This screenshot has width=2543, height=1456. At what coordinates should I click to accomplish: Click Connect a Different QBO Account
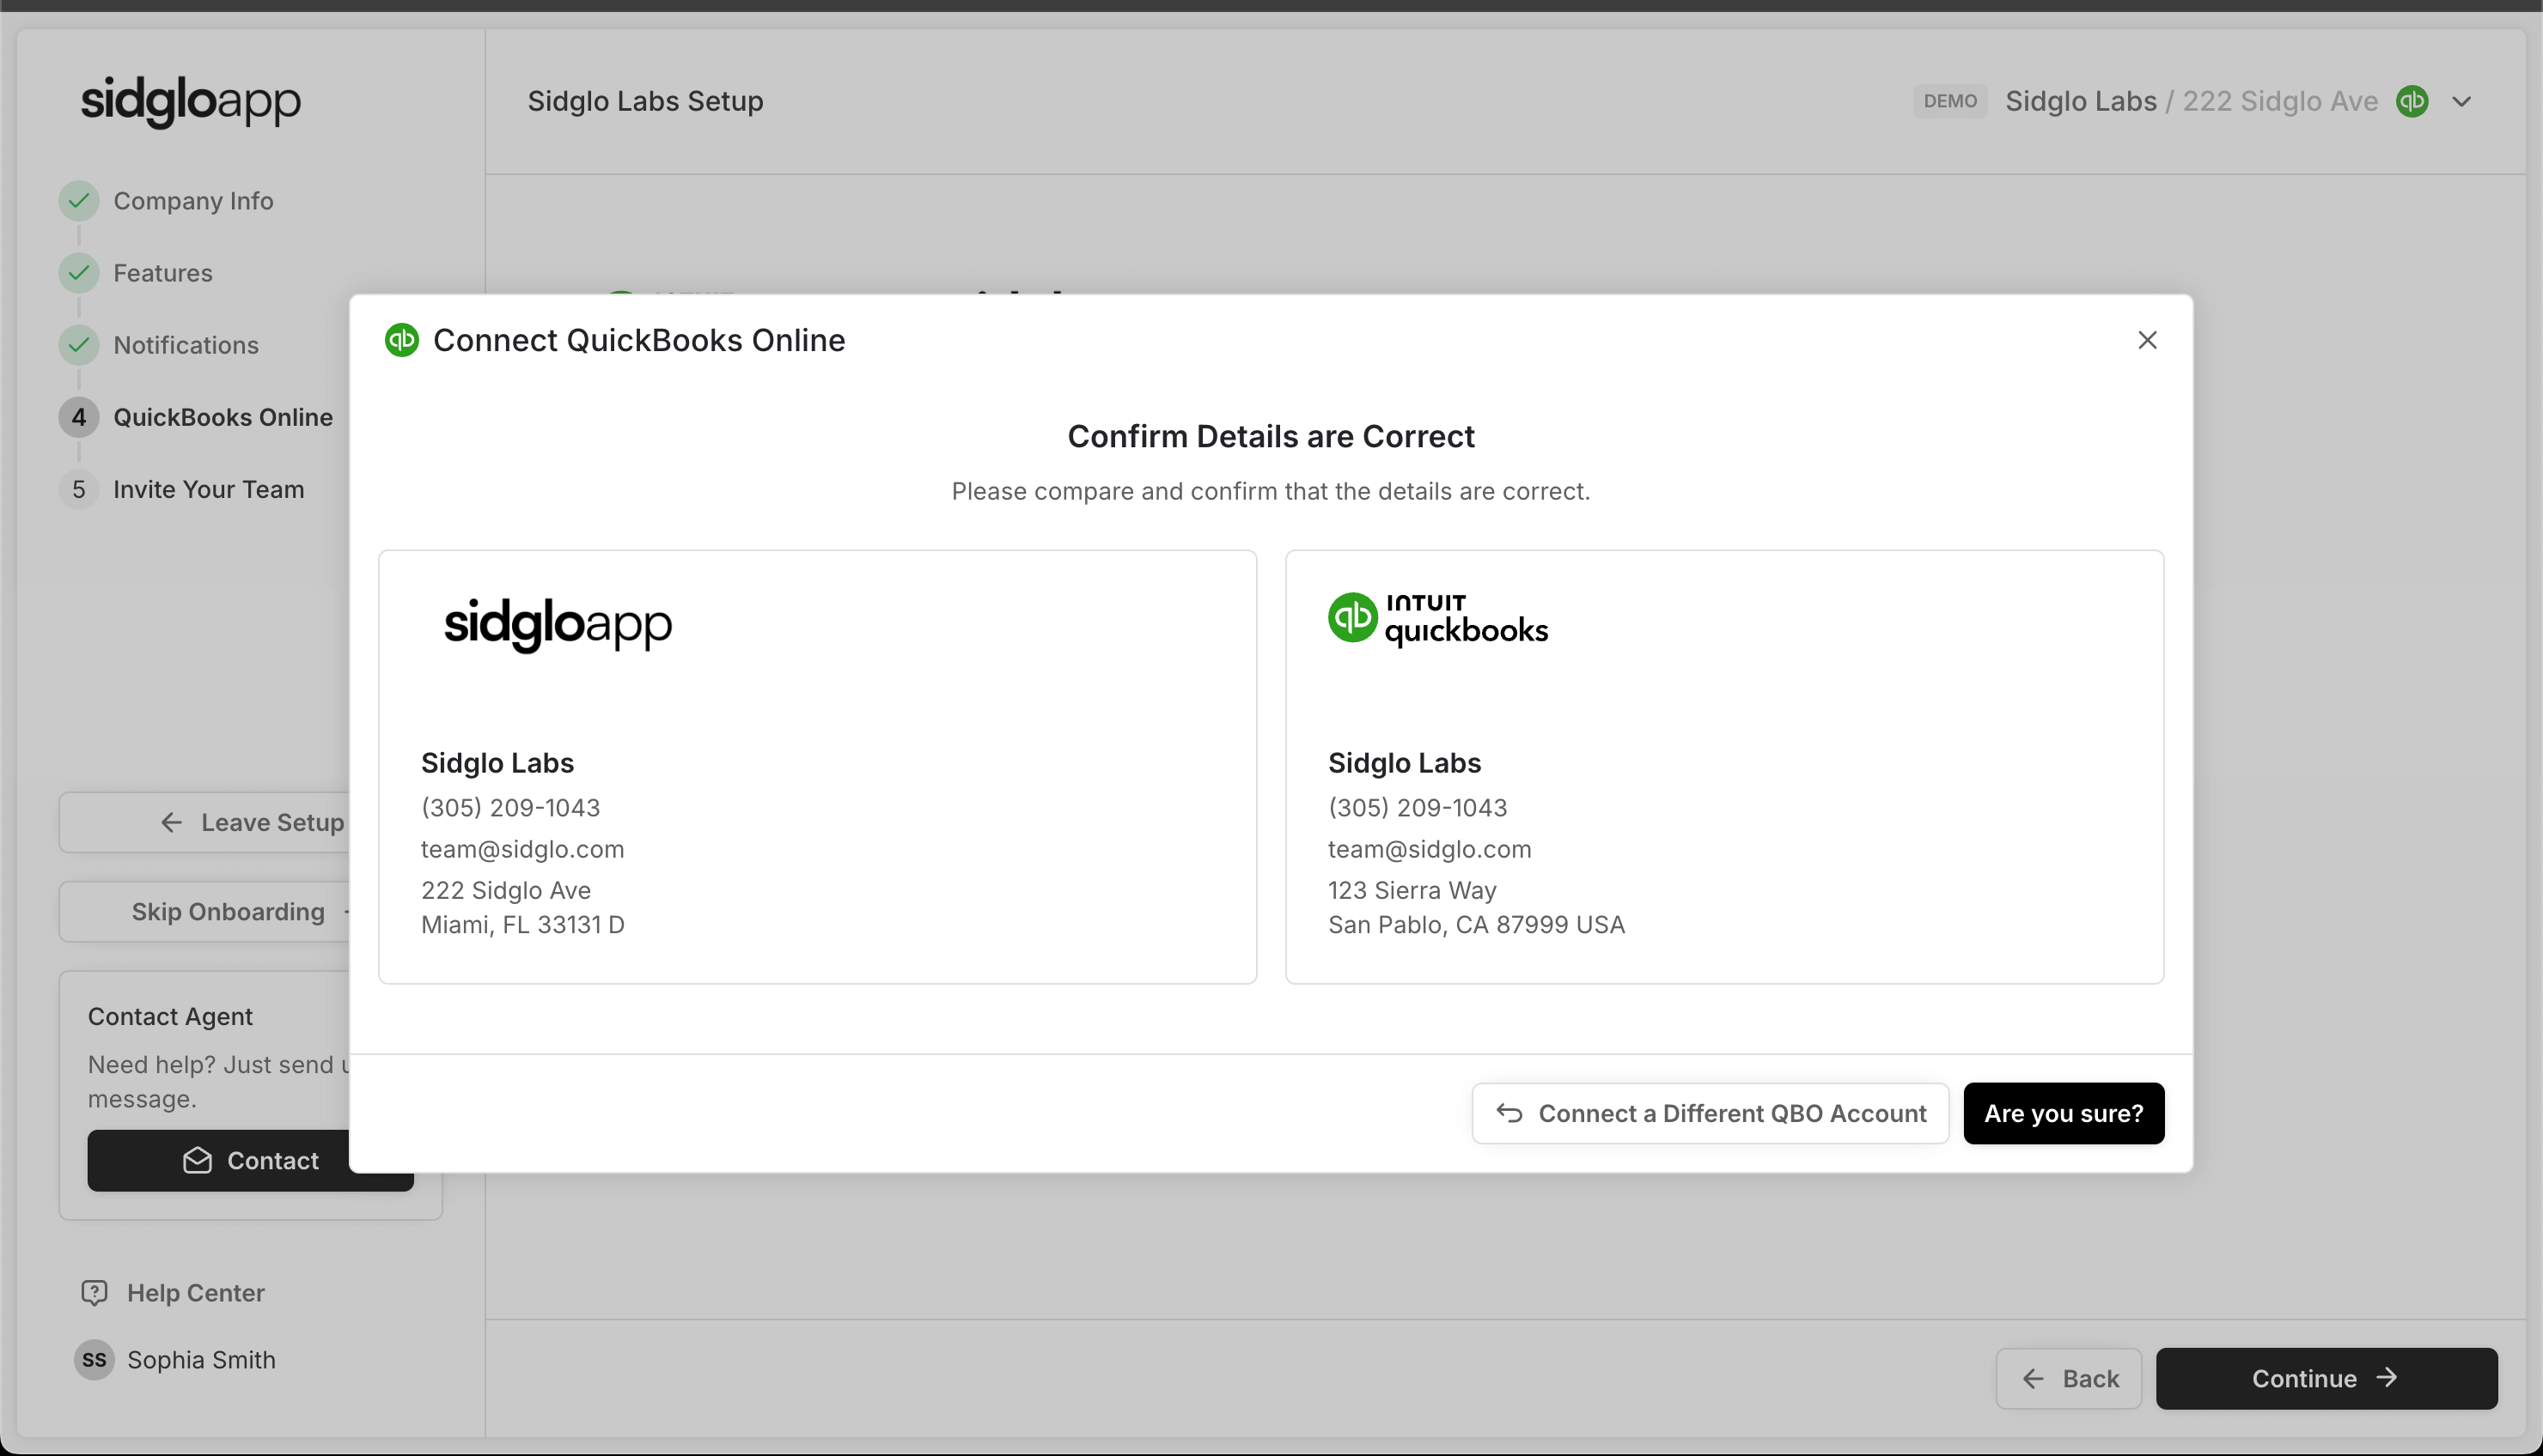[1710, 1113]
